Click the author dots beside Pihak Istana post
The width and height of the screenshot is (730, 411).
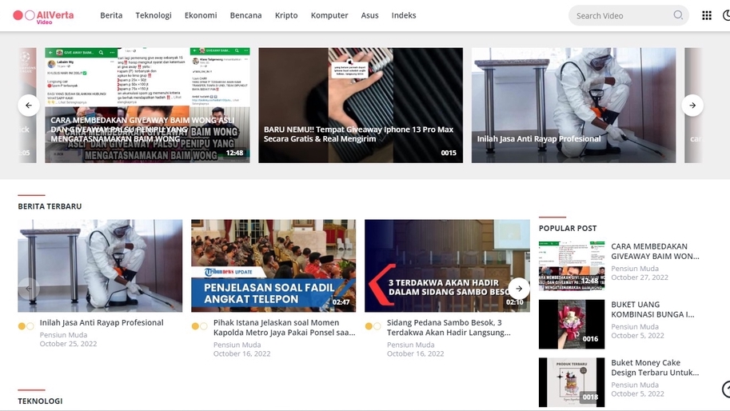click(x=200, y=326)
